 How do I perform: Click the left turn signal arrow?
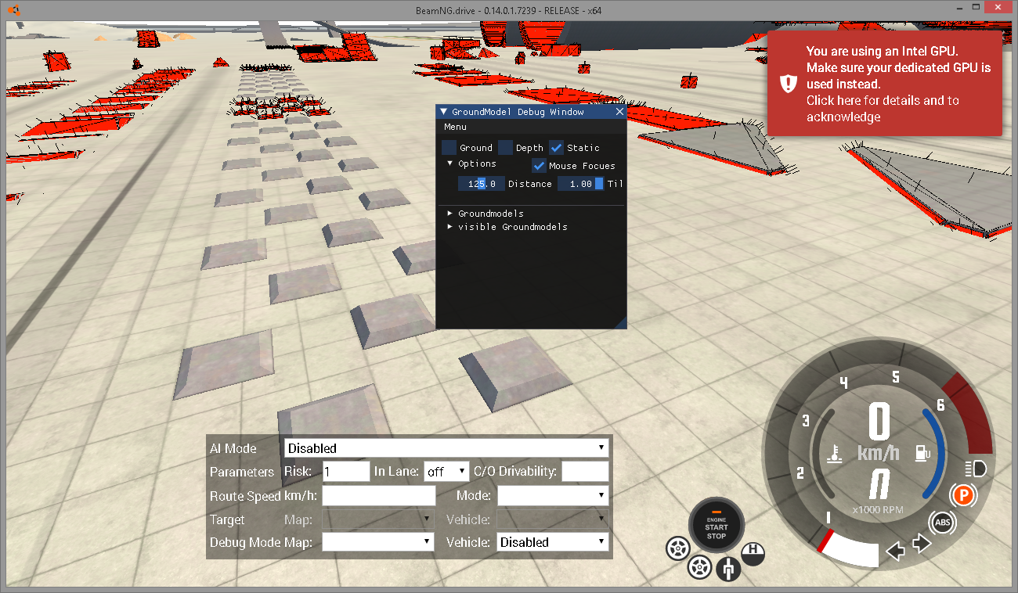click(x=895, y=552)
